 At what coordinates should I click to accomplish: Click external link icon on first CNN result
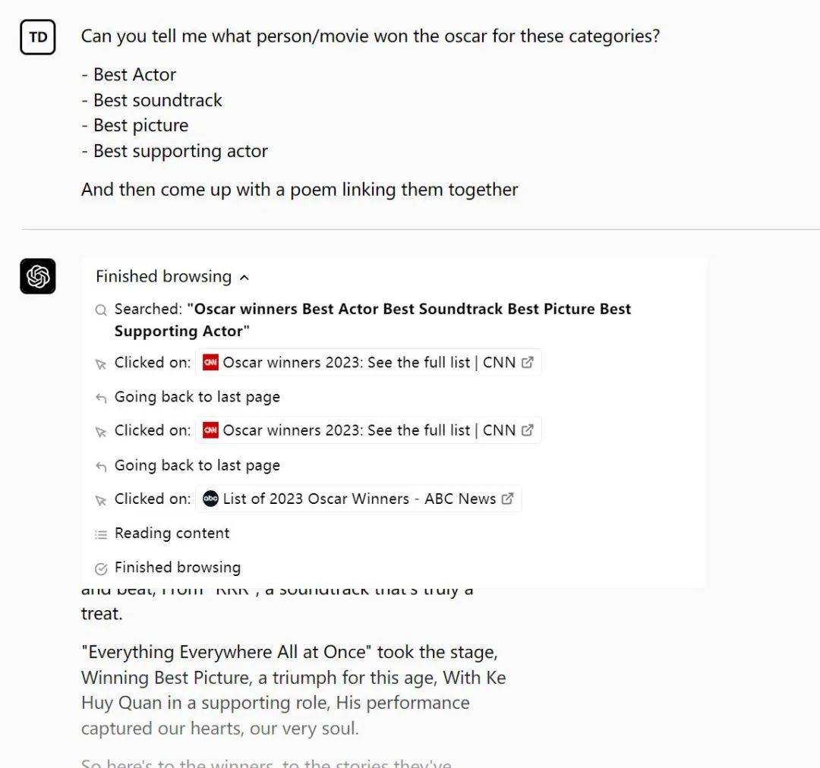528,362
